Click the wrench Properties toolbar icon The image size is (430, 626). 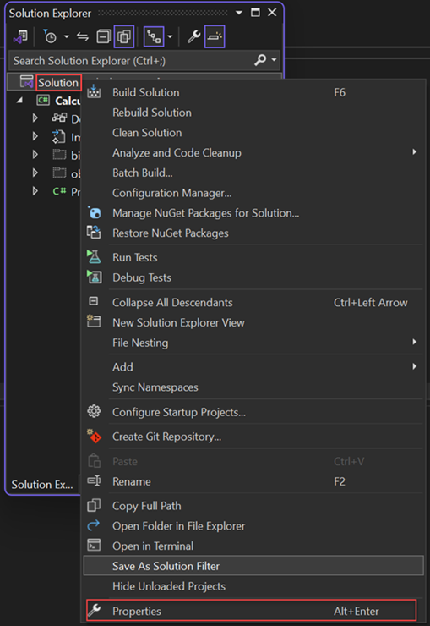click(194, 36)
